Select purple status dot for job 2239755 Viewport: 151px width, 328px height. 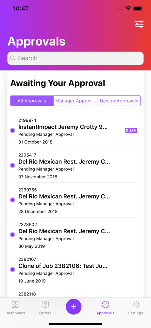click(x=12, y=200)
